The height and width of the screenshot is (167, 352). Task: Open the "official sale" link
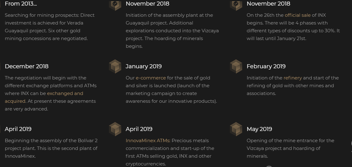click(x=297, y=15)
